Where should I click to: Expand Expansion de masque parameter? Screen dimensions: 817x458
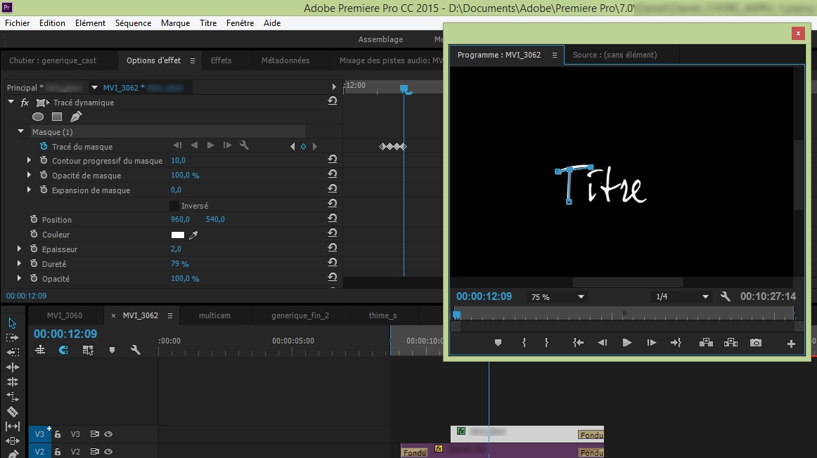[x=29, y=190]
